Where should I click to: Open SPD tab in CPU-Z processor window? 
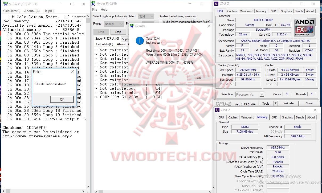pyautogui.click(x=273, y=11)
